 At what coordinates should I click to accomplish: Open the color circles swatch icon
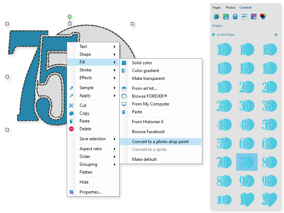[x=263, y=16]
